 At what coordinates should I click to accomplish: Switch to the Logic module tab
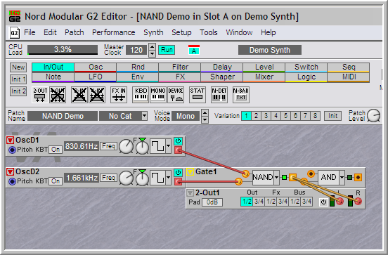pos(306,77)
